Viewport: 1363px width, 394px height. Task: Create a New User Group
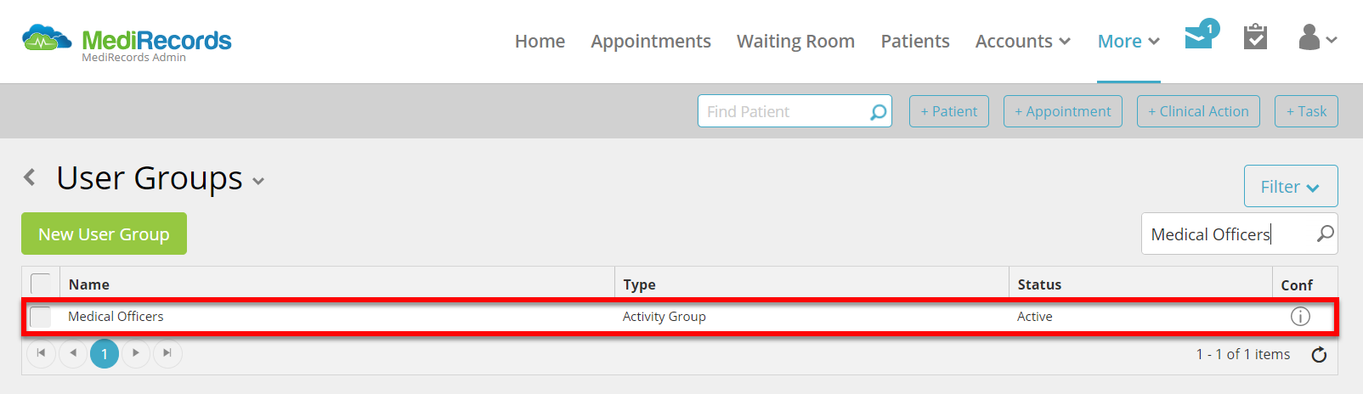pos(104,234)
